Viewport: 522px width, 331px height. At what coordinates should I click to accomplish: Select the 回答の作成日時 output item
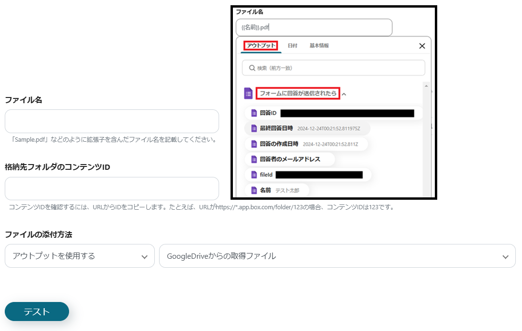tap(306, 144)
